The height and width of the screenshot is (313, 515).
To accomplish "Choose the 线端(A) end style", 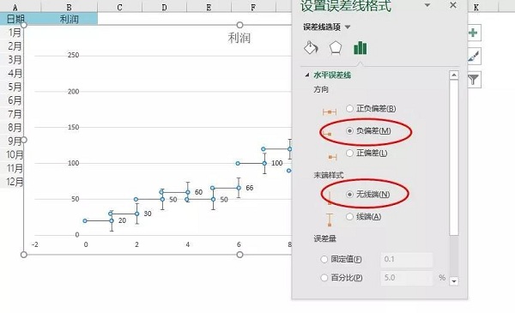I will [350, 217].
